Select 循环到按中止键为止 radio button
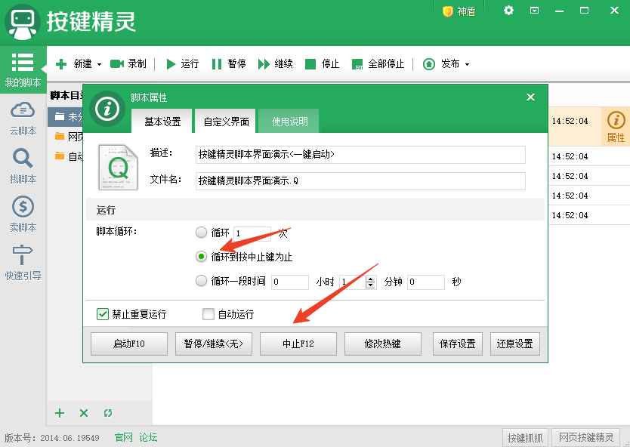 (x=201, y=257)
